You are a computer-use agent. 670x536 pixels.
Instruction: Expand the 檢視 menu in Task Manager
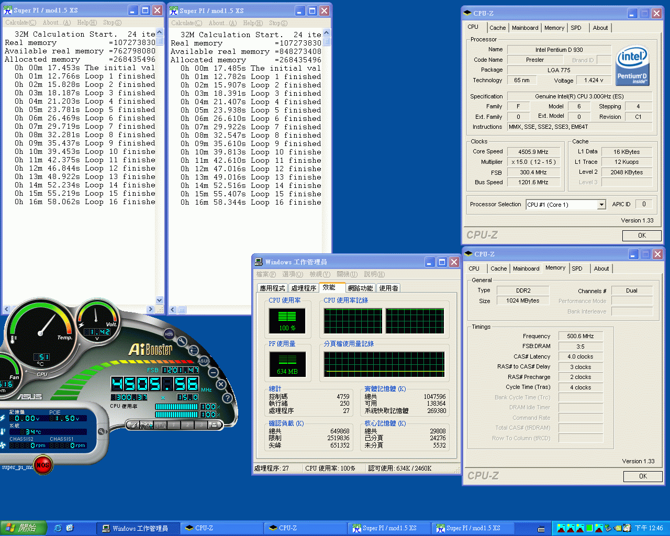320,274
